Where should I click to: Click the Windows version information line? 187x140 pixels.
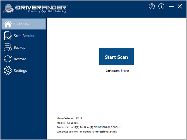click(x=87, y=132)
